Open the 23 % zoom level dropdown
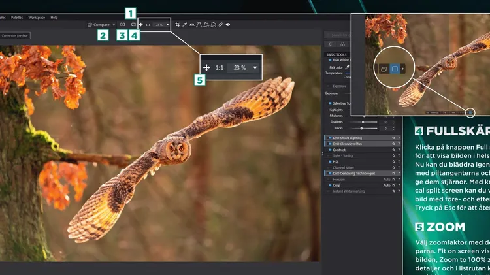The height and width of the screenshot is (275, 490). (168, 24)
